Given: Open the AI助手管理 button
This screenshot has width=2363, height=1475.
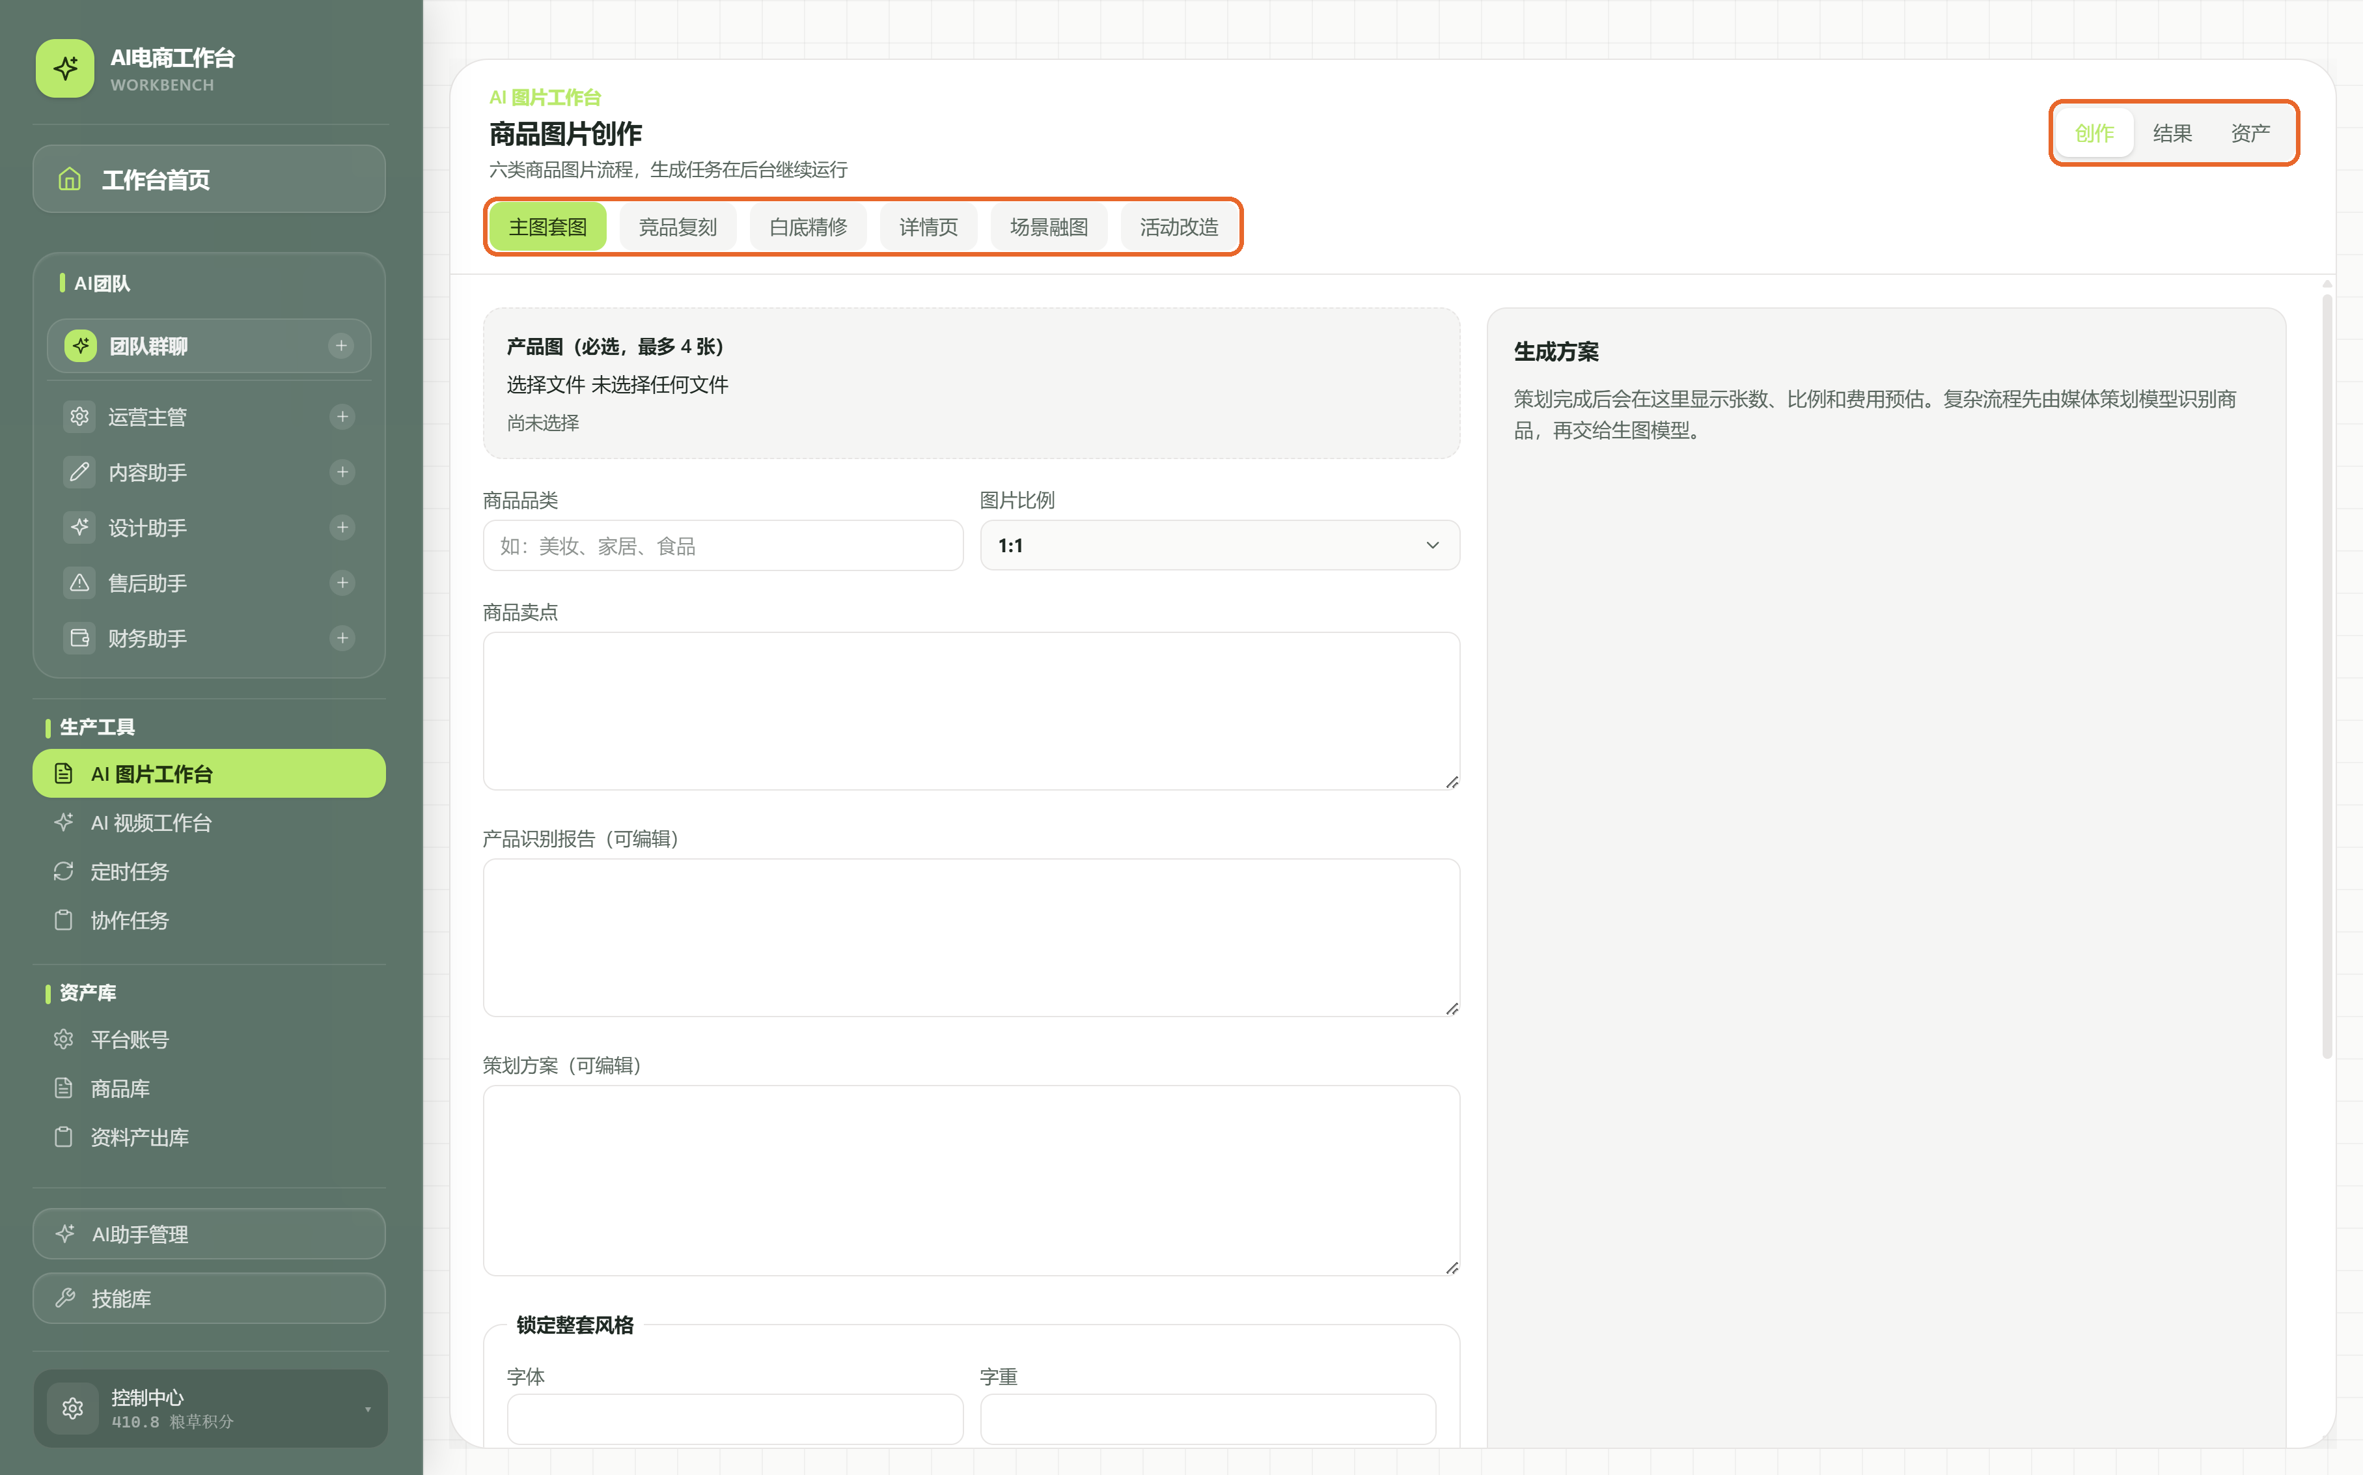Looking at the screenshot, I should click(210, 1234).
